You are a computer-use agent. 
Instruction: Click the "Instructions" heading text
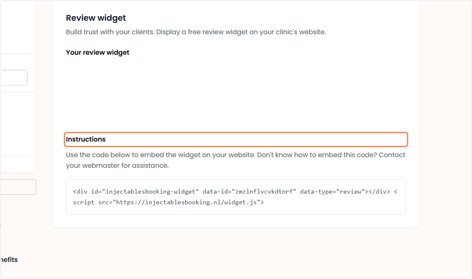(x=86, y=139)
